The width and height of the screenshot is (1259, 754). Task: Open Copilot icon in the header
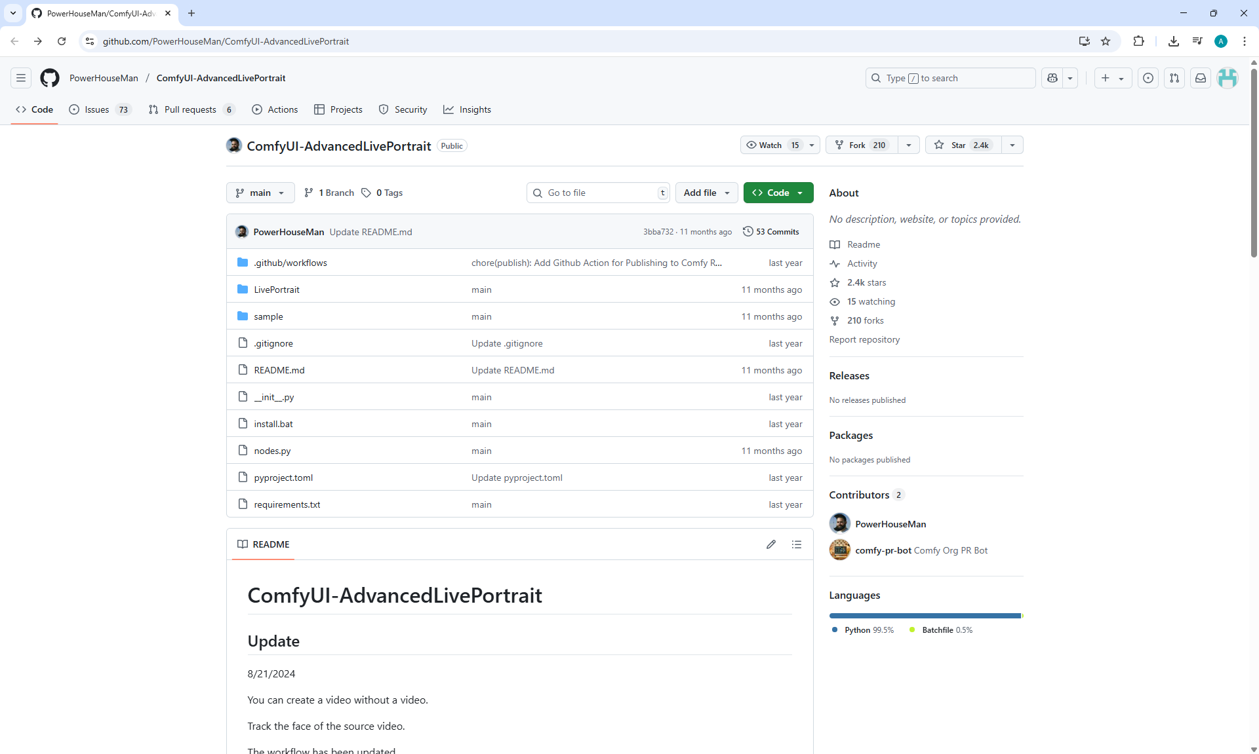pos(1052,78)
